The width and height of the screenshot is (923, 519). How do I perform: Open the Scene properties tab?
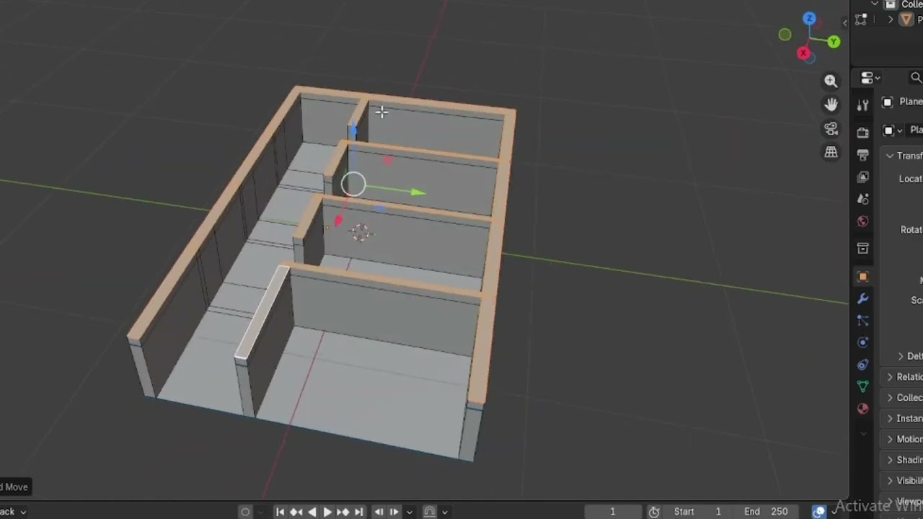(x=862, y=199)
